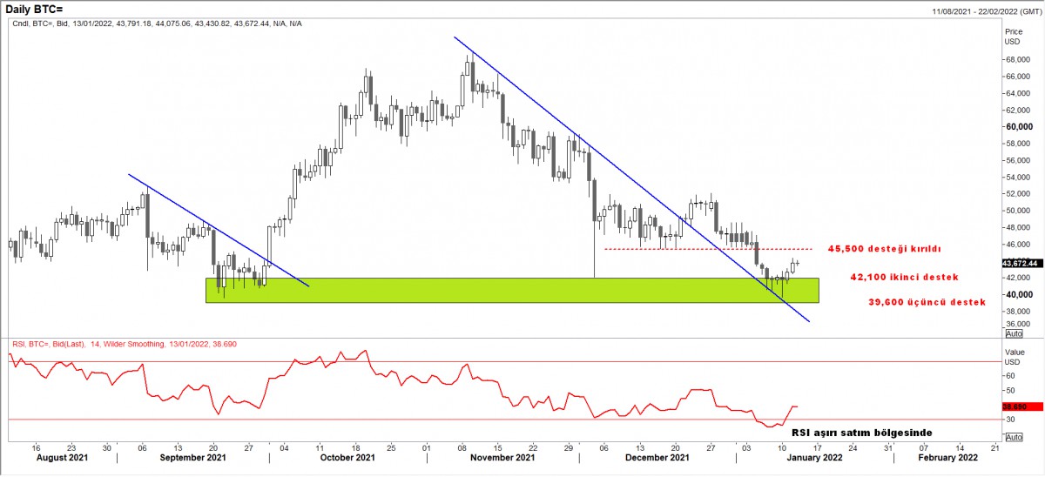This screenshot has height=477, width=1045.
Task: Select the red RSI value label 38.690
Action: coord(1015,406)
